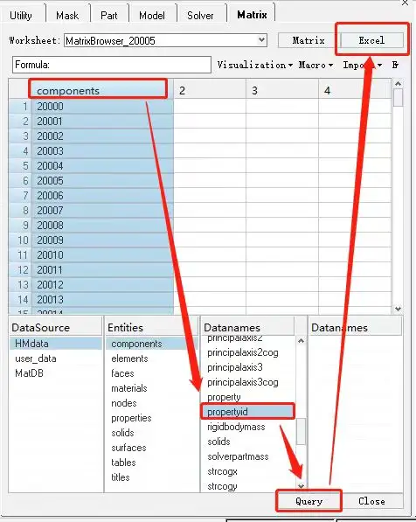Select strcogy dataname
This screenshot has width=416, height=522.
coord(248,486)
